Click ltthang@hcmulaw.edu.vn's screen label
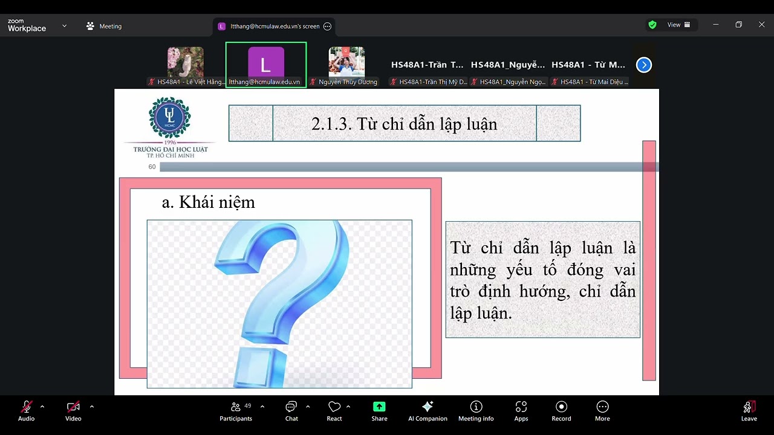The image size is (774, 435). [275, 27]
